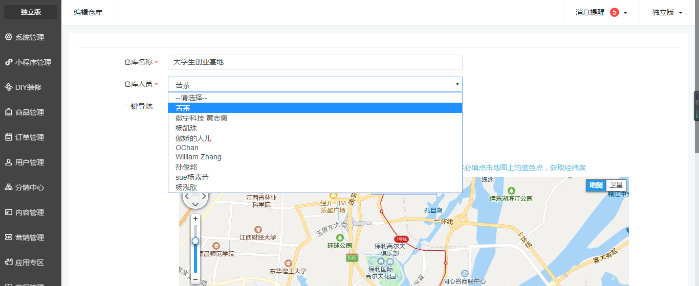Expand the 独立版 account dropdown at top right
Screen dimensions: 699x286
pos(668,12)
